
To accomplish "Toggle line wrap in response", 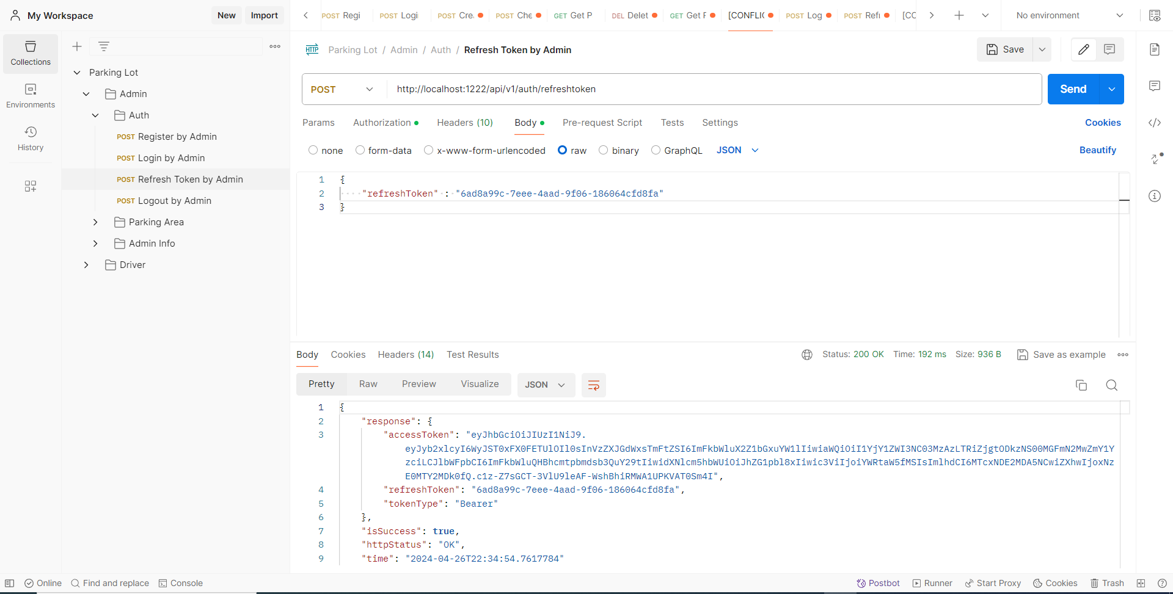I will pos(593,385).
